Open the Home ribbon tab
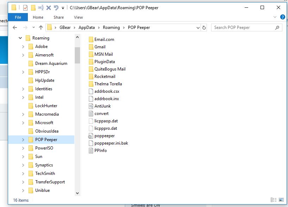This screenshot has height=207, width=288. [38, 17]
